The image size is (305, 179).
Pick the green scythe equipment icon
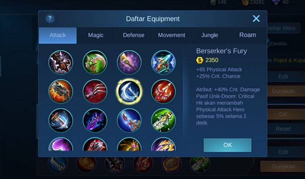click(95, 62)
